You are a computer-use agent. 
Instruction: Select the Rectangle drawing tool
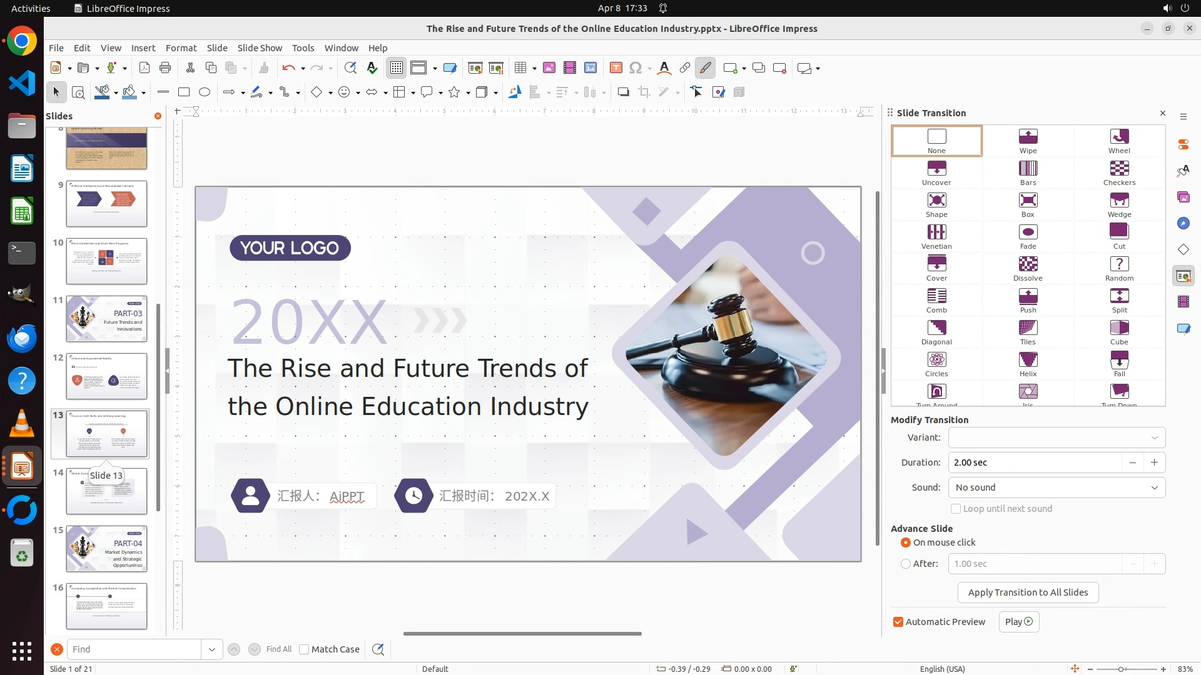[184, 92]
